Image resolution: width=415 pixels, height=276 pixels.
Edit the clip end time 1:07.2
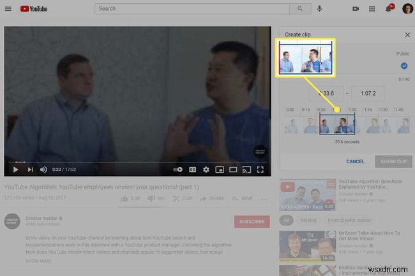click(368, 94)
